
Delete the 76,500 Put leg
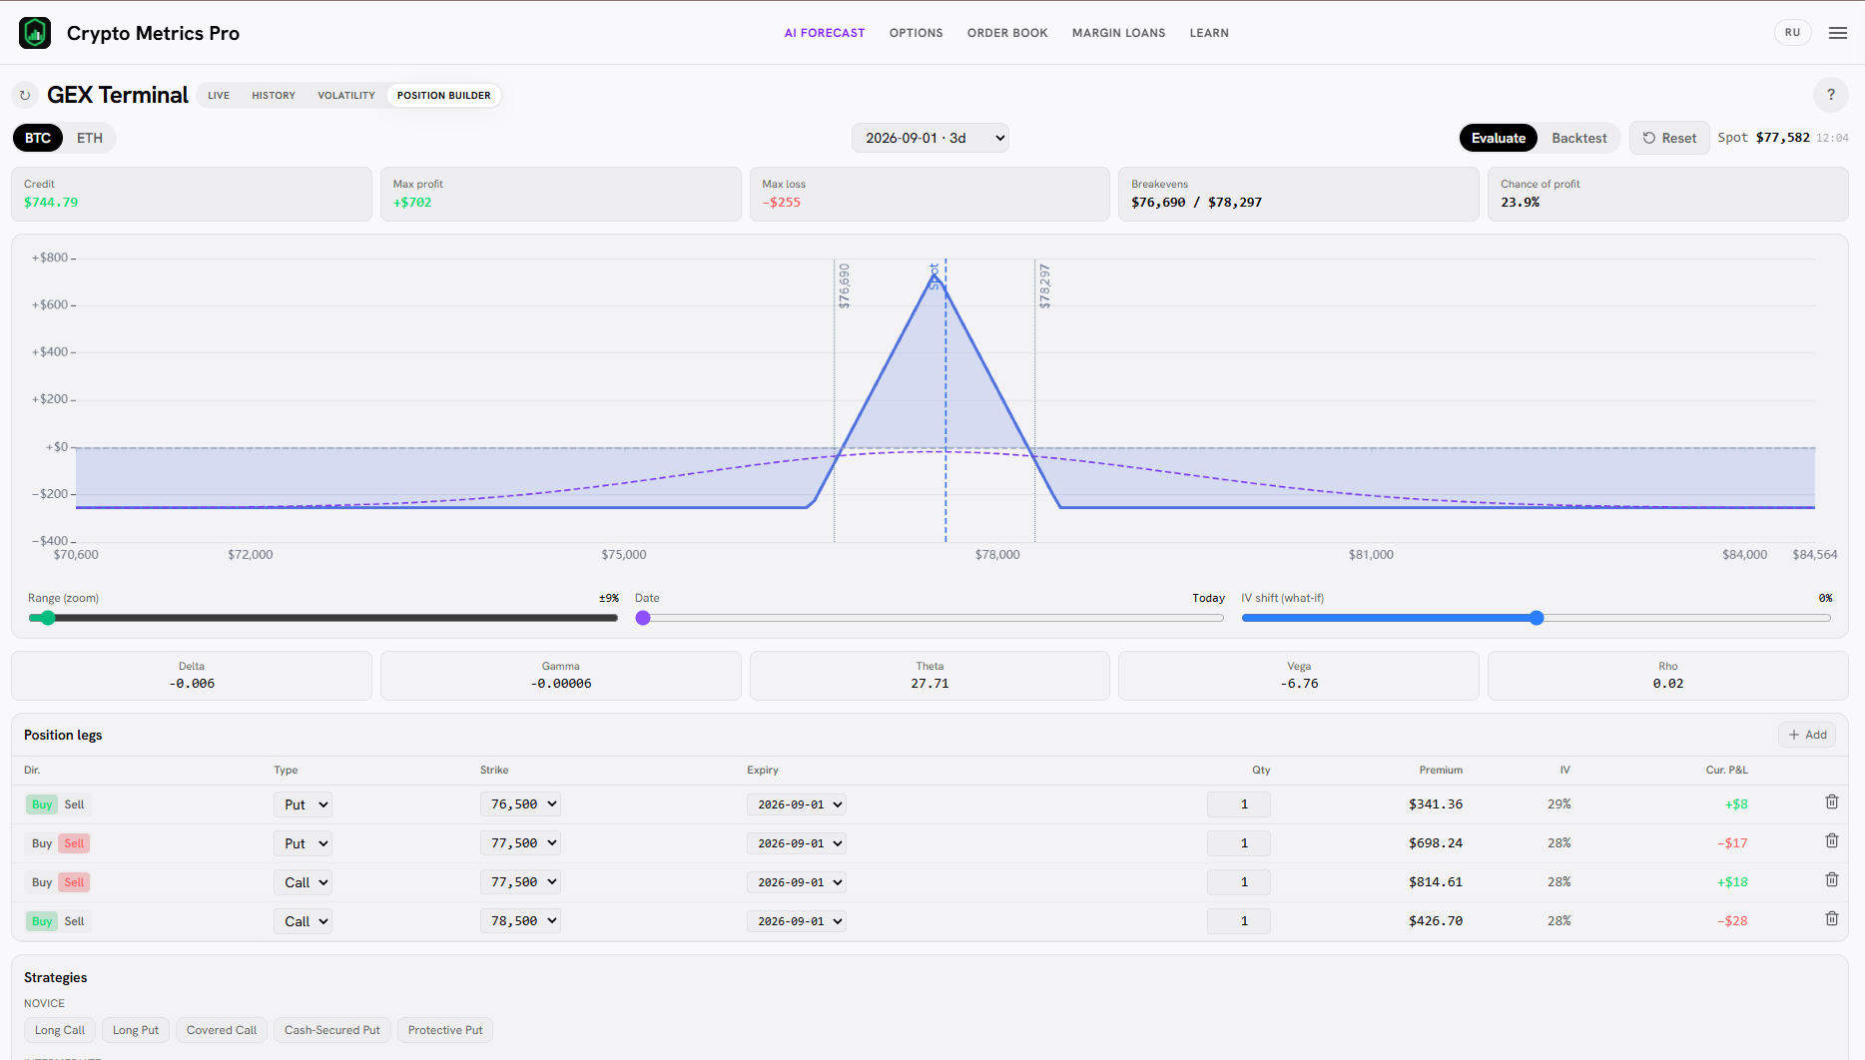click(x=1832, y=802)
